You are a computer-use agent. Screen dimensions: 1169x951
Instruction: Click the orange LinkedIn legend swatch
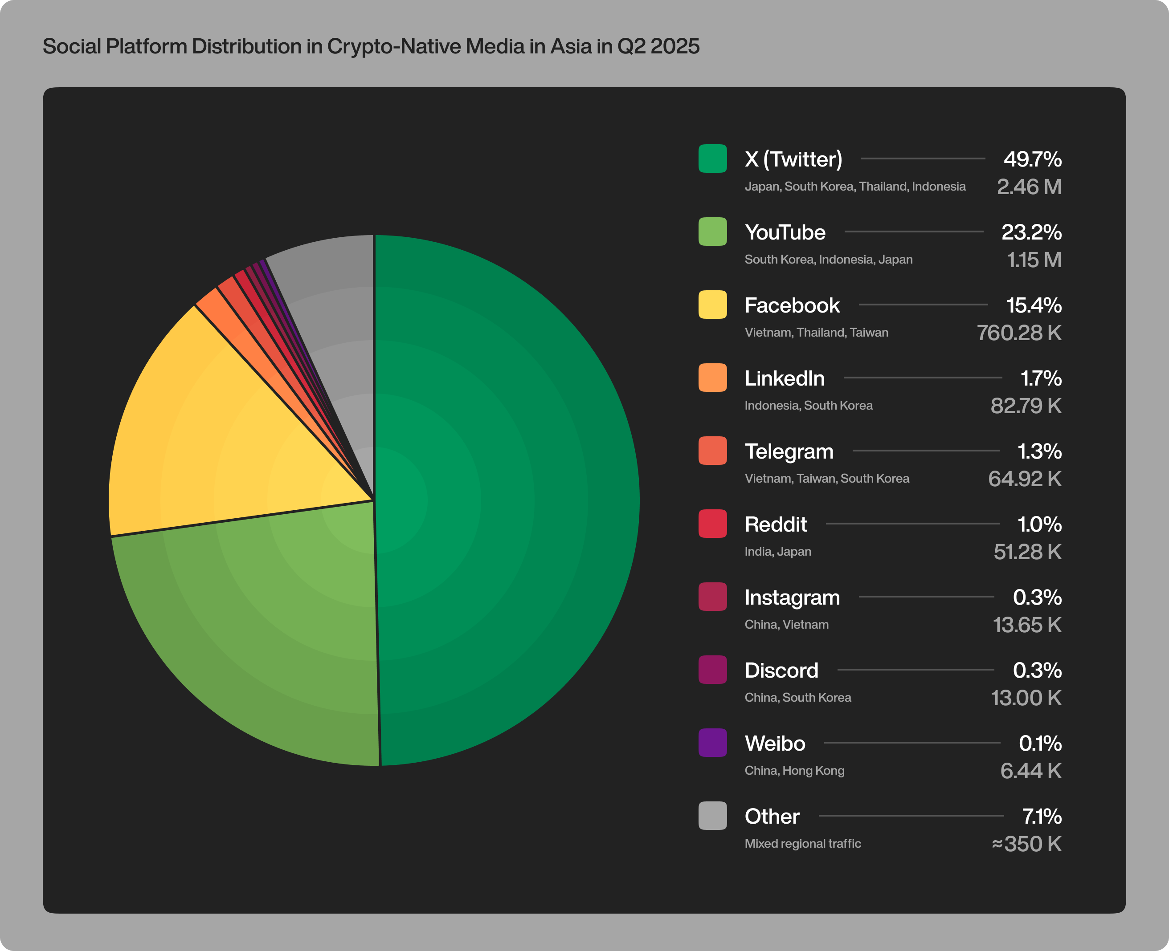(712, 378)
